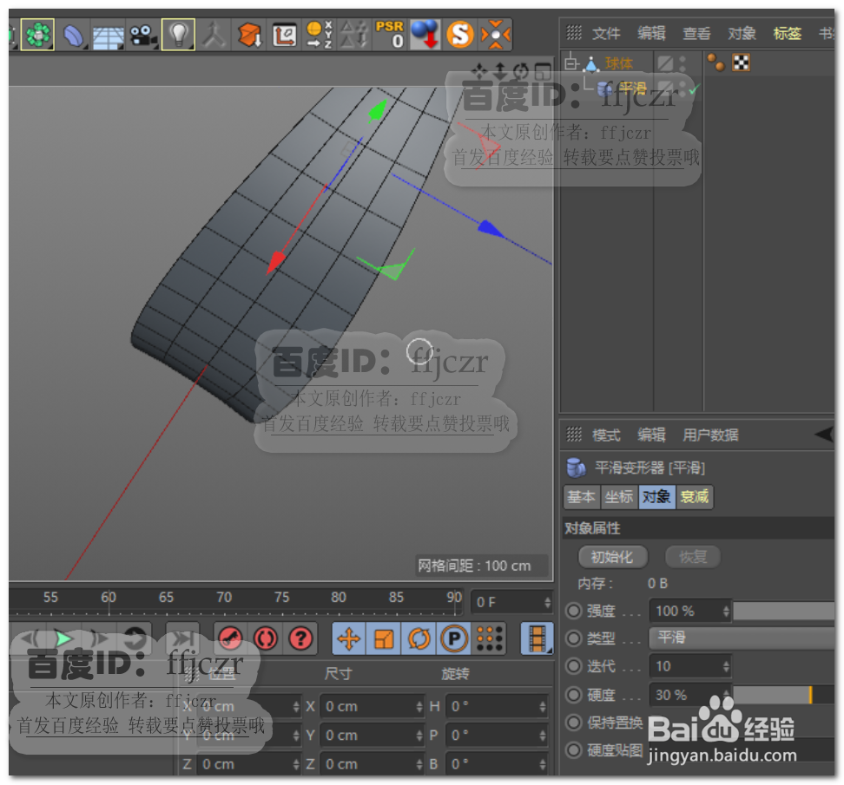Click the rotation H 0° stepper arrows

543,706
